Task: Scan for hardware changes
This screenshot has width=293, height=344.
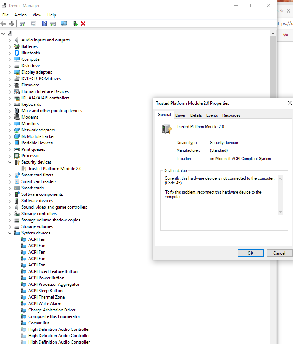Action: [x=64, y=24]
